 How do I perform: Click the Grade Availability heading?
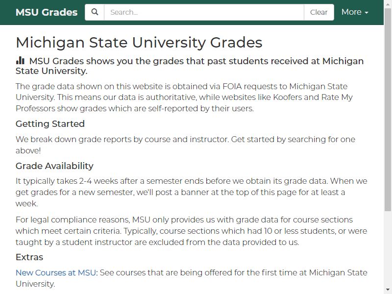[x=54, y=166]
